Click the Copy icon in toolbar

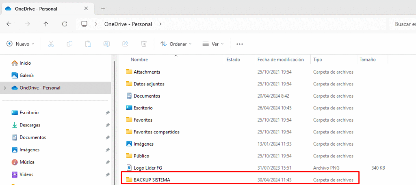69,44
